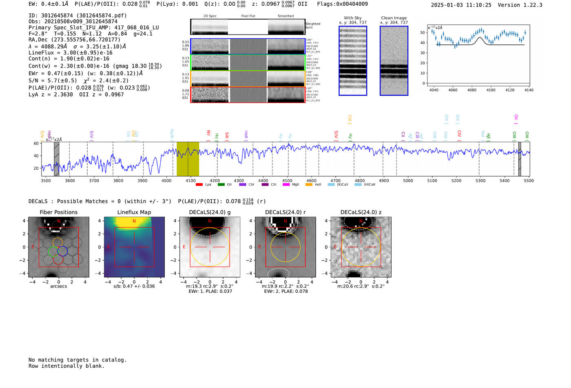Click the "Smoothed" column header

point(286,16)
